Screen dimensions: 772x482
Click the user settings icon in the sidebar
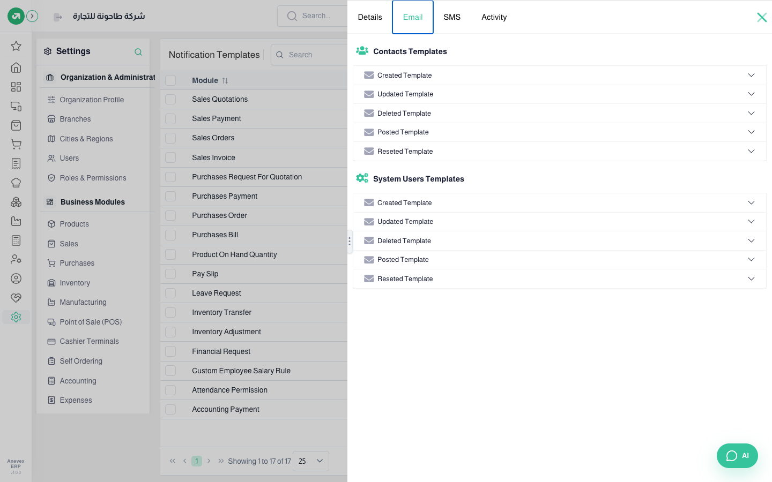[16, 259]
